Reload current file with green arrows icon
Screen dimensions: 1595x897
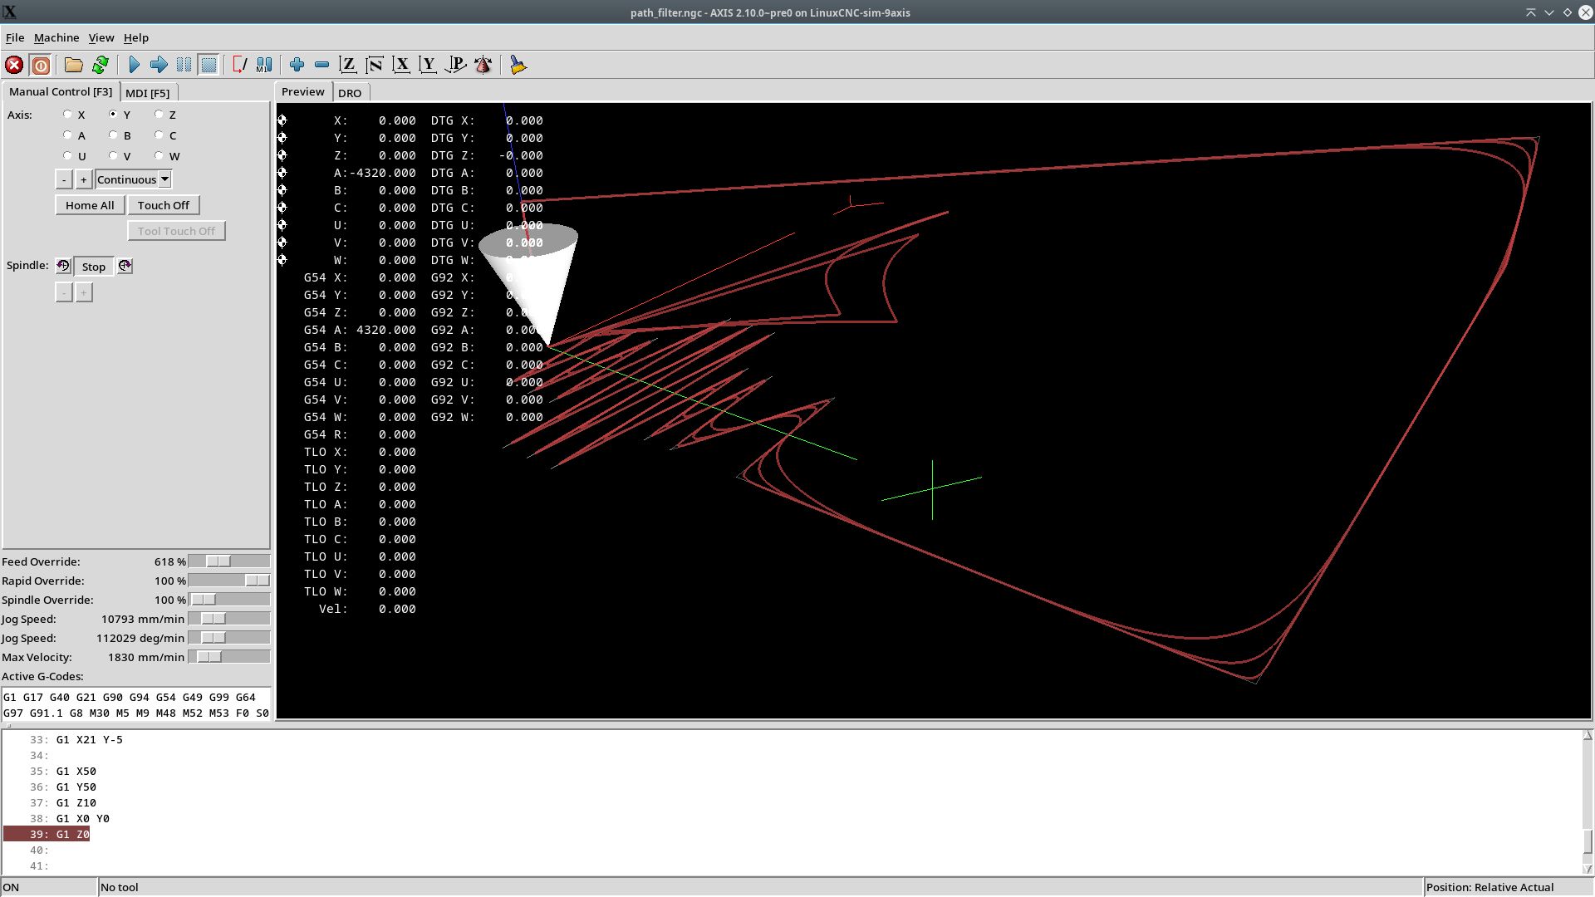(101, 65)
